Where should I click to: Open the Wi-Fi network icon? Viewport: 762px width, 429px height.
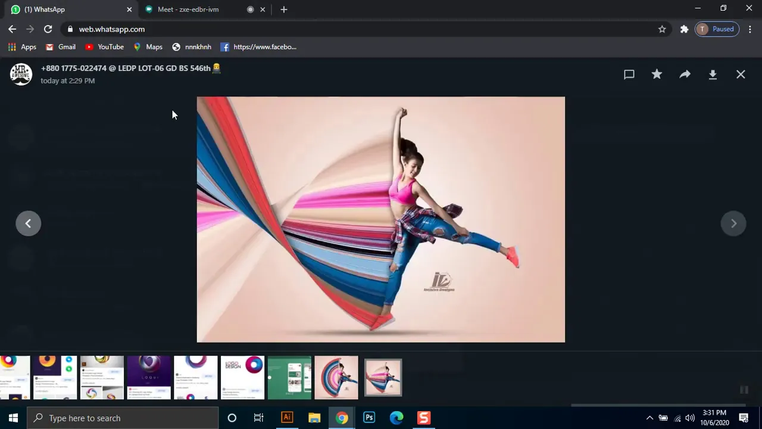(x=677, y=418)
